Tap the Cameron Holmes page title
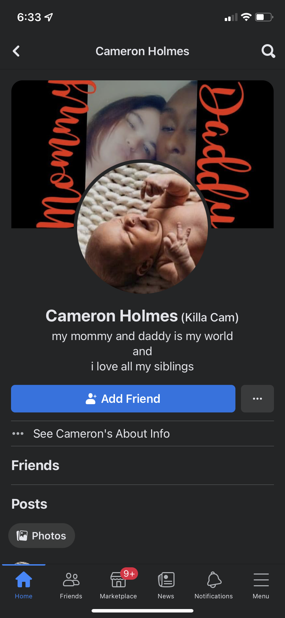 (x=142, y=51)
